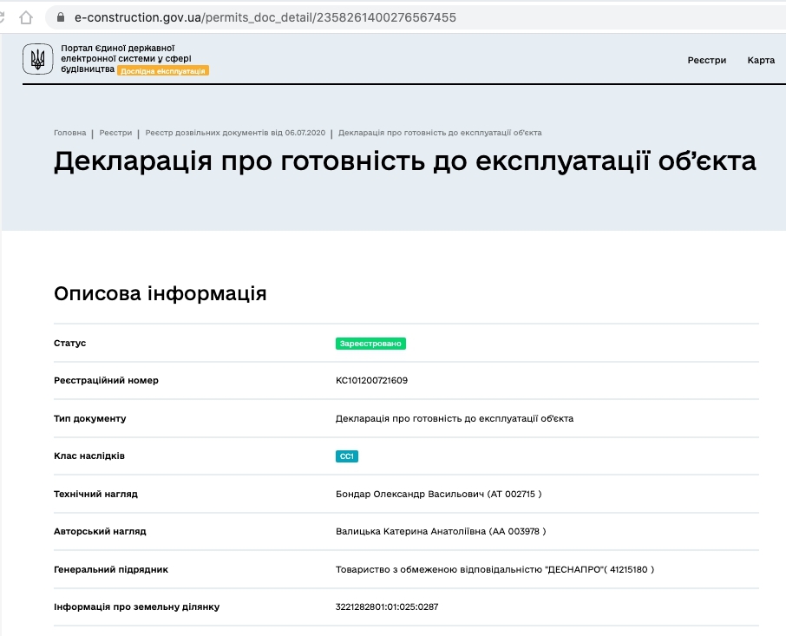Open Реєстр дозвільних документів breadcrumb link
Viewport: 786px width, 636px height.
tap(235, 133)
